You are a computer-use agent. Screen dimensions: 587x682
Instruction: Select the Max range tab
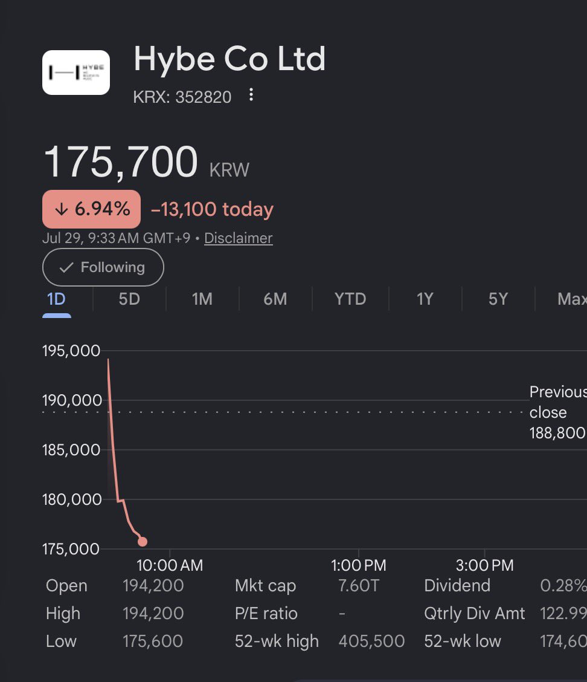pyautogui.click(x=572, y=299)
